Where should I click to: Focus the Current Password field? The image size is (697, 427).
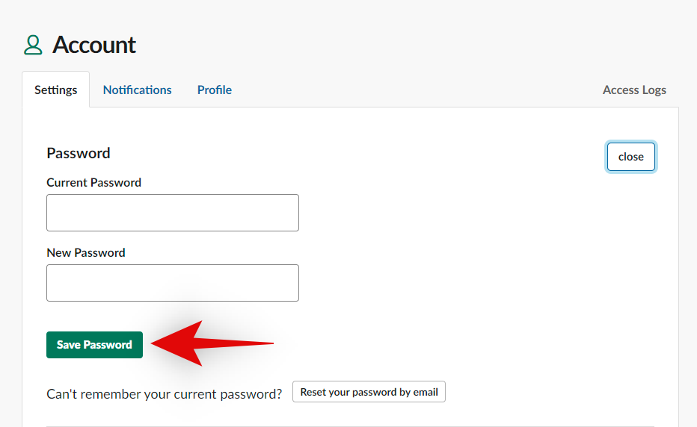click(x=173, y=213)
